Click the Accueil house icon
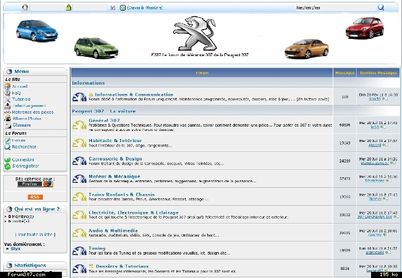Viewport: 402px width, 278px height. coord(7,86)
